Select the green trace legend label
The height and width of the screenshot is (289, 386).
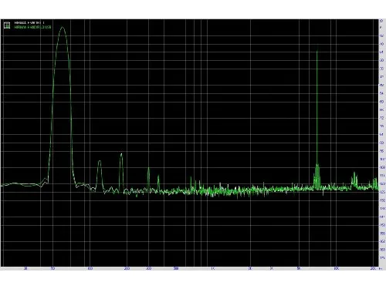(x=33, y=27)
